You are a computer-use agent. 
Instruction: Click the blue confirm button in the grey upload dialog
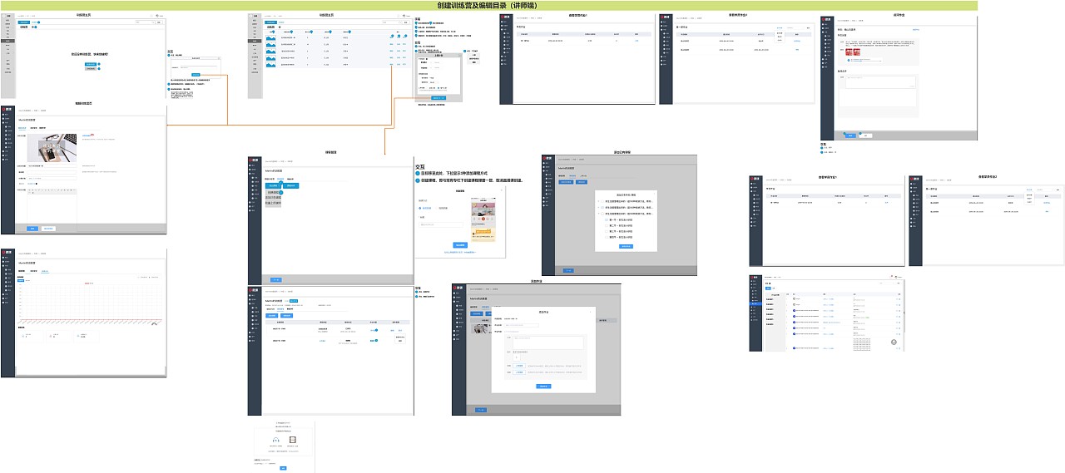click(438, 98)
